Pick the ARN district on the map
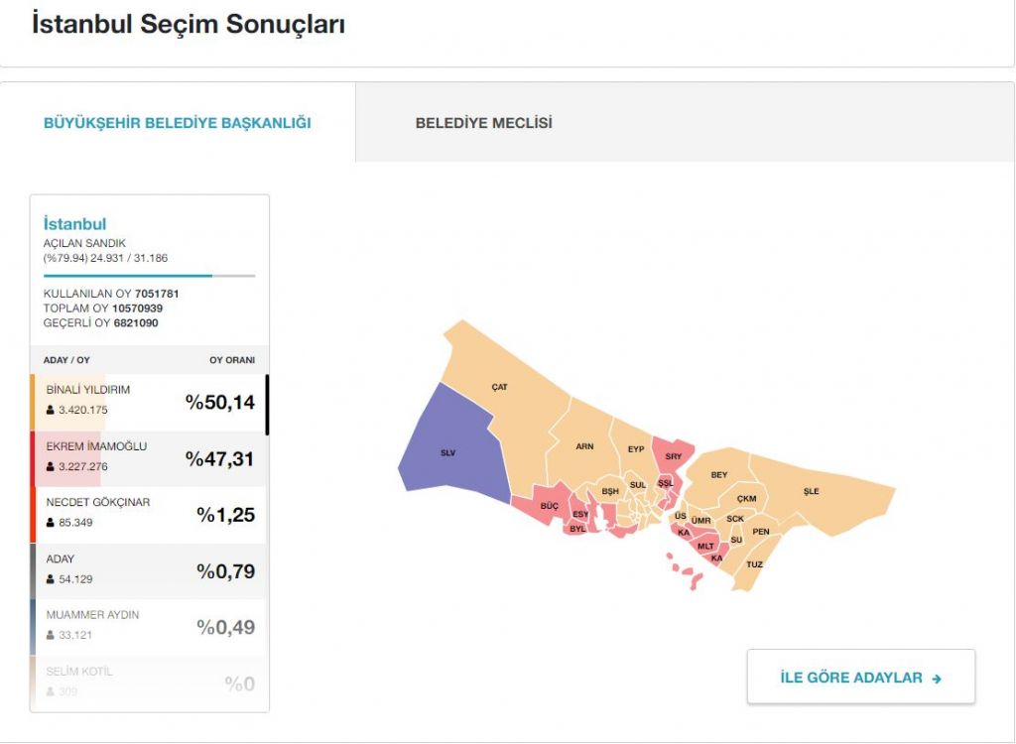Image resolution: width=1016 pixels, height=744 pixels. coord(584,446)
